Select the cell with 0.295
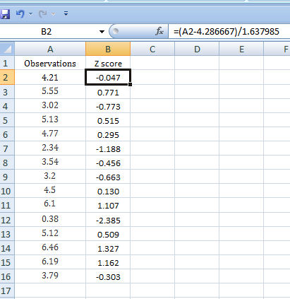290x299 pixels. tap(108, 134)
